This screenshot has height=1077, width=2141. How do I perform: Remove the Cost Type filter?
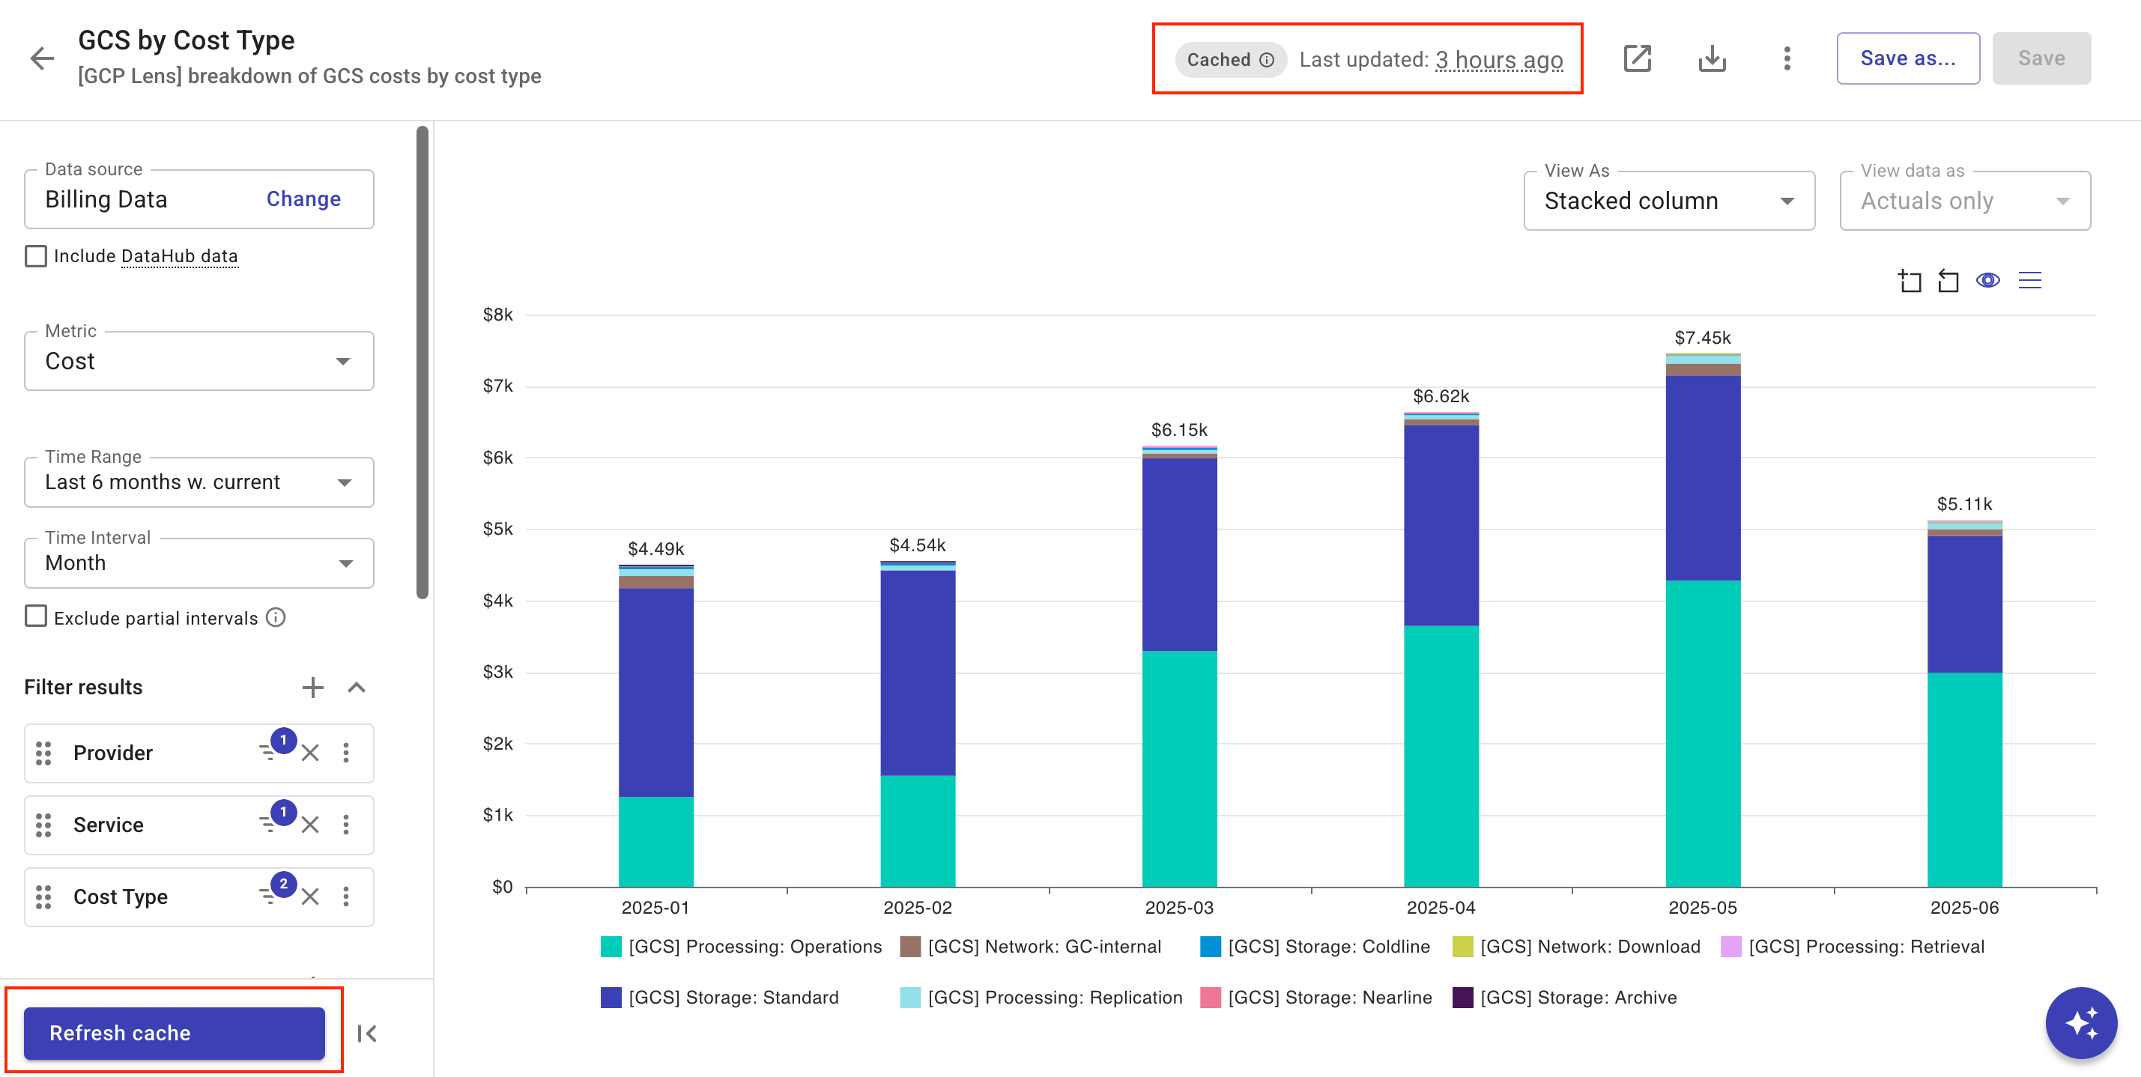tap(310, 897)
